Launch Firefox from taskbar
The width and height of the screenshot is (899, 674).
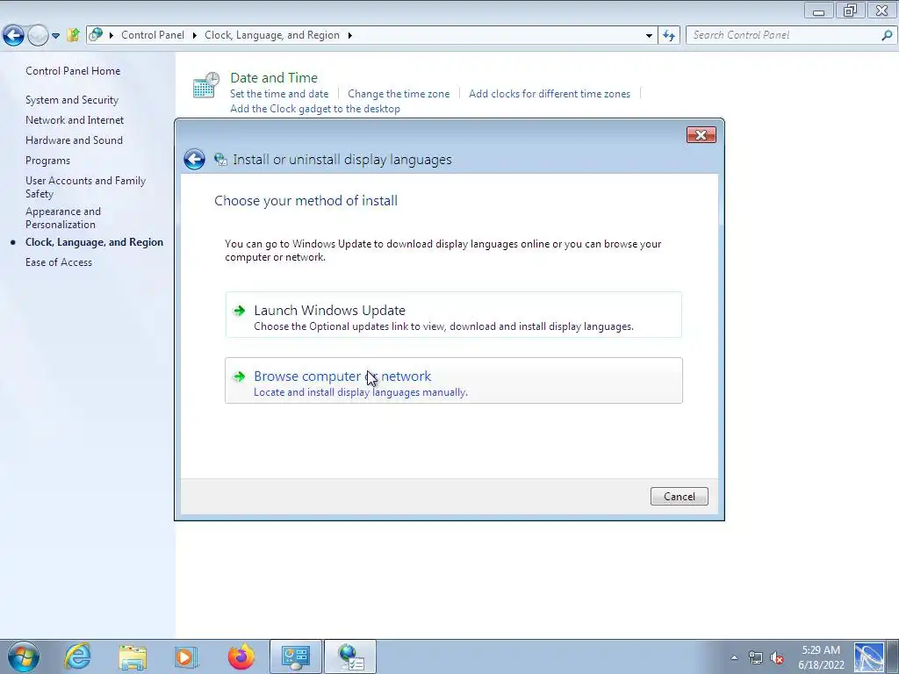point(241,656)
